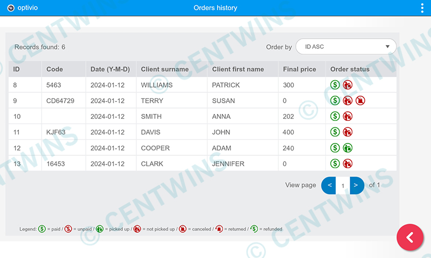
Task: Click the optivio logo icon
Action: pos(10,8)
